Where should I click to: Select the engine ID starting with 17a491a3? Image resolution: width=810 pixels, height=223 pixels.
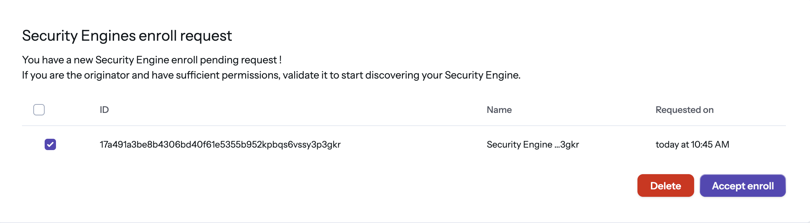tap(220, 144)
